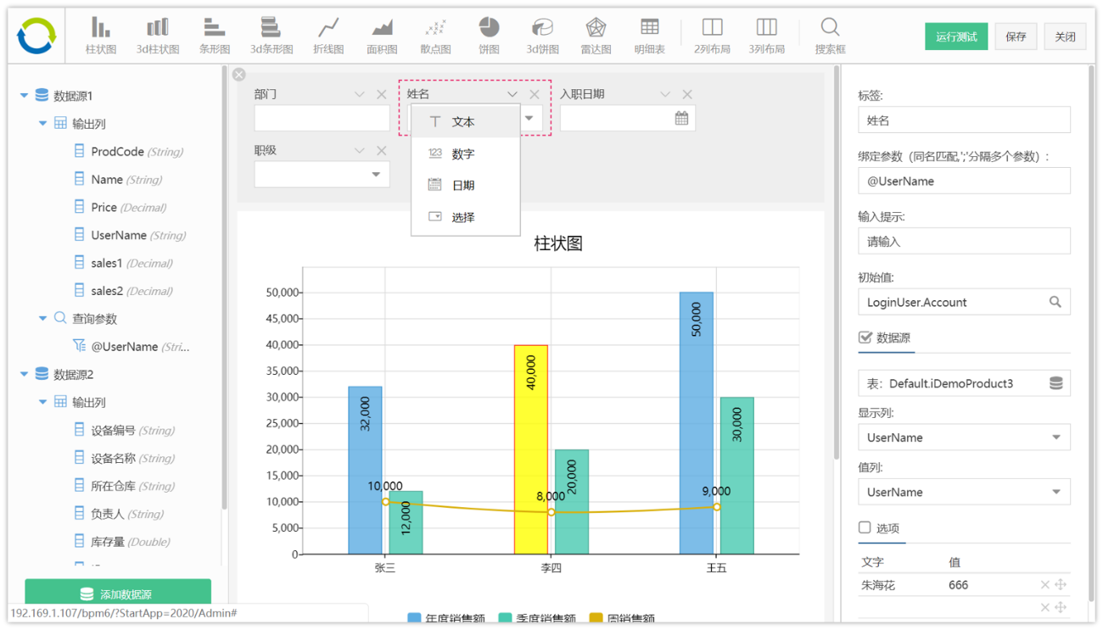Add a pie chart (饼图)
The height and width of the screenshot is (630, 1103).
(489, 36)
